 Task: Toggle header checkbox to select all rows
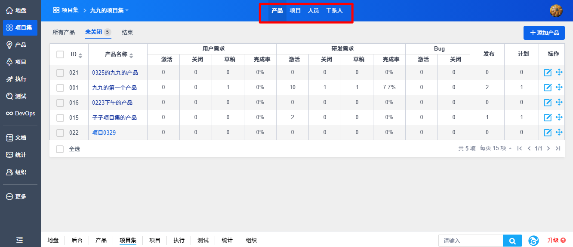pos(60,54)
